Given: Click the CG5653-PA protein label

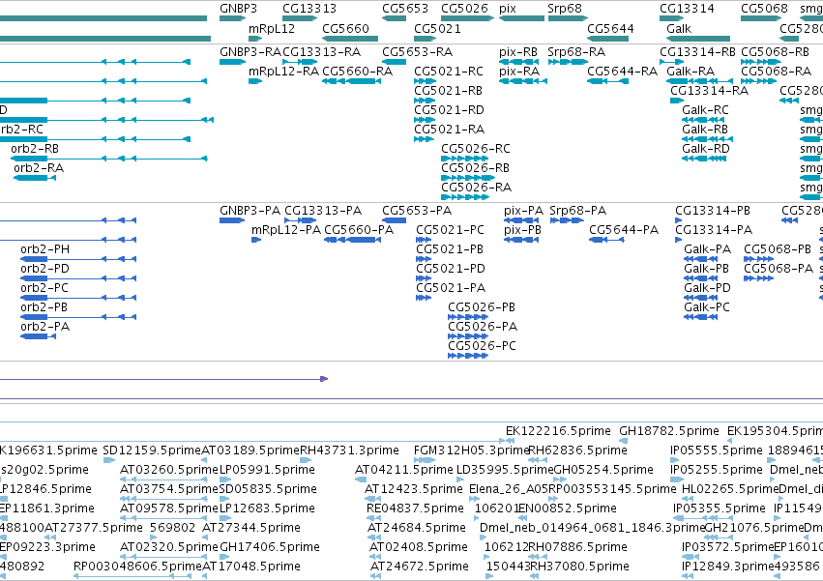Looking at the screenshot, I should click(x=417, y=211).
